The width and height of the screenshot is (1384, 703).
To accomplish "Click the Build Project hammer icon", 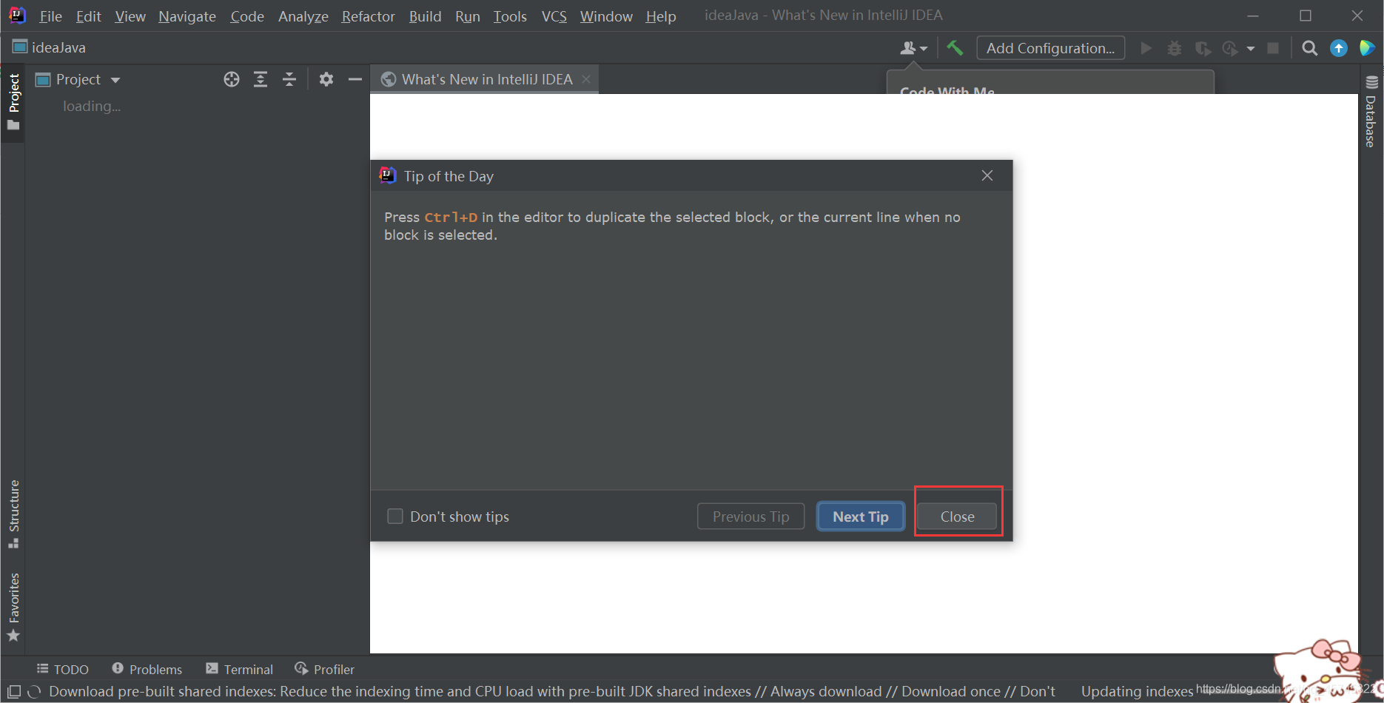I will click(x=955, y=48).
